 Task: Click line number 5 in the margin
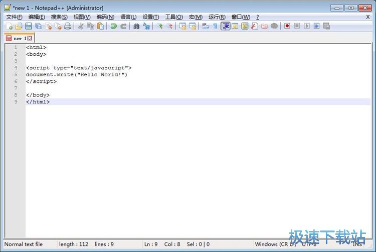[16, 75]
